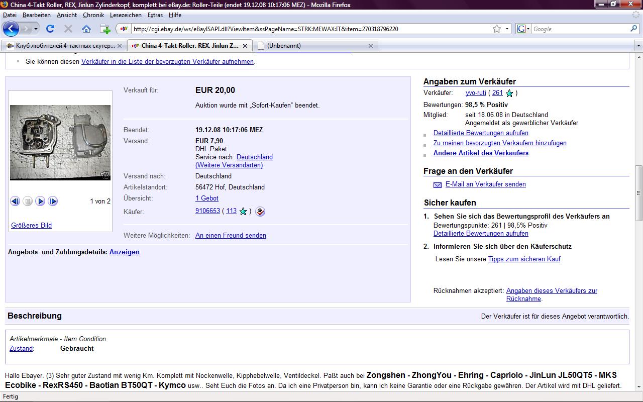Image resolution: width=643 pixels, height=402 pixels.
Task: Click the vertical page scrollbar handle
Action: click(638, 193)
